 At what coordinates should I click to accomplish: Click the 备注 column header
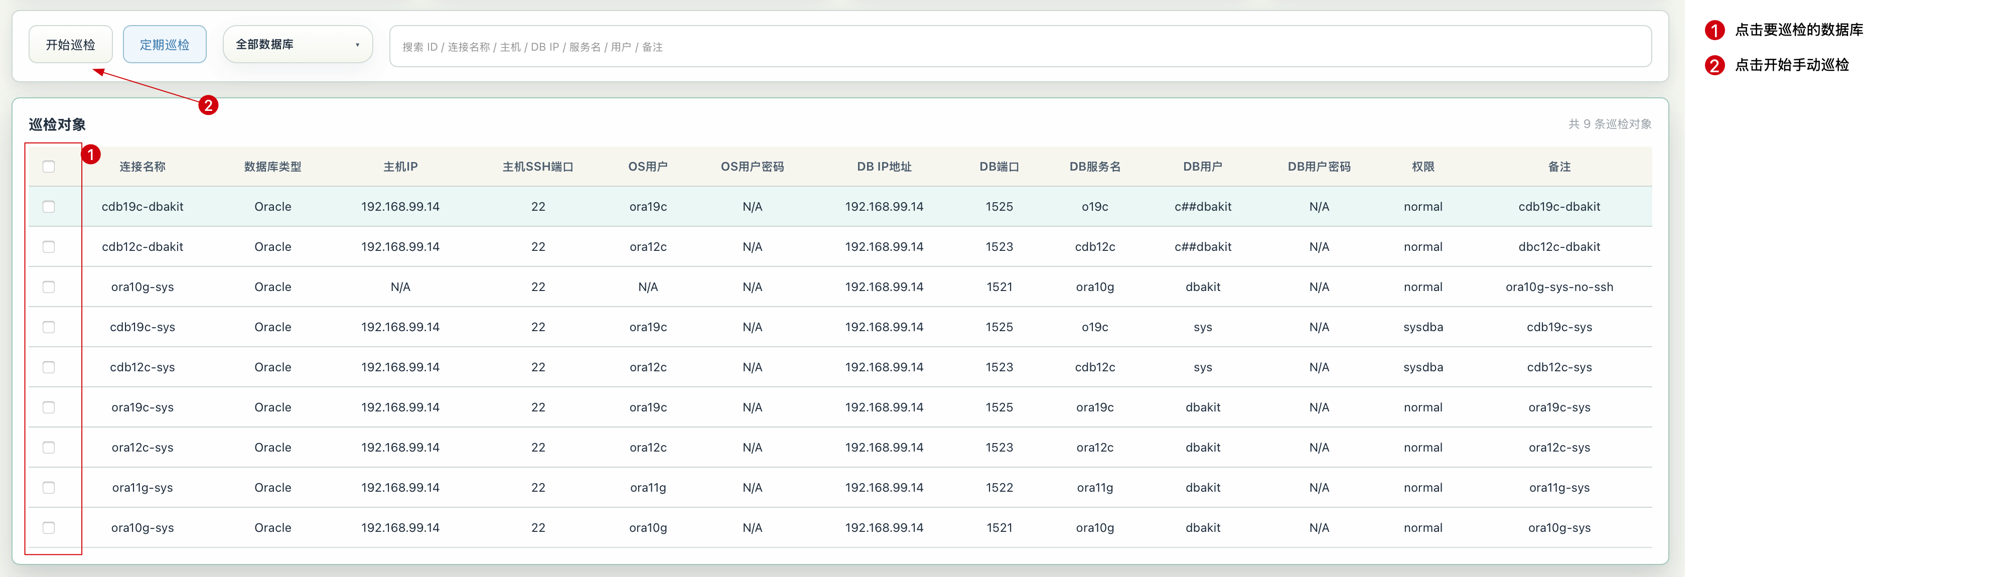1559,167
